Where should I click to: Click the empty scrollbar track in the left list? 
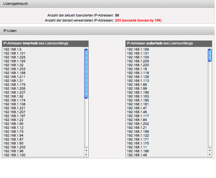pyautogui.click(x=86, y=123)
